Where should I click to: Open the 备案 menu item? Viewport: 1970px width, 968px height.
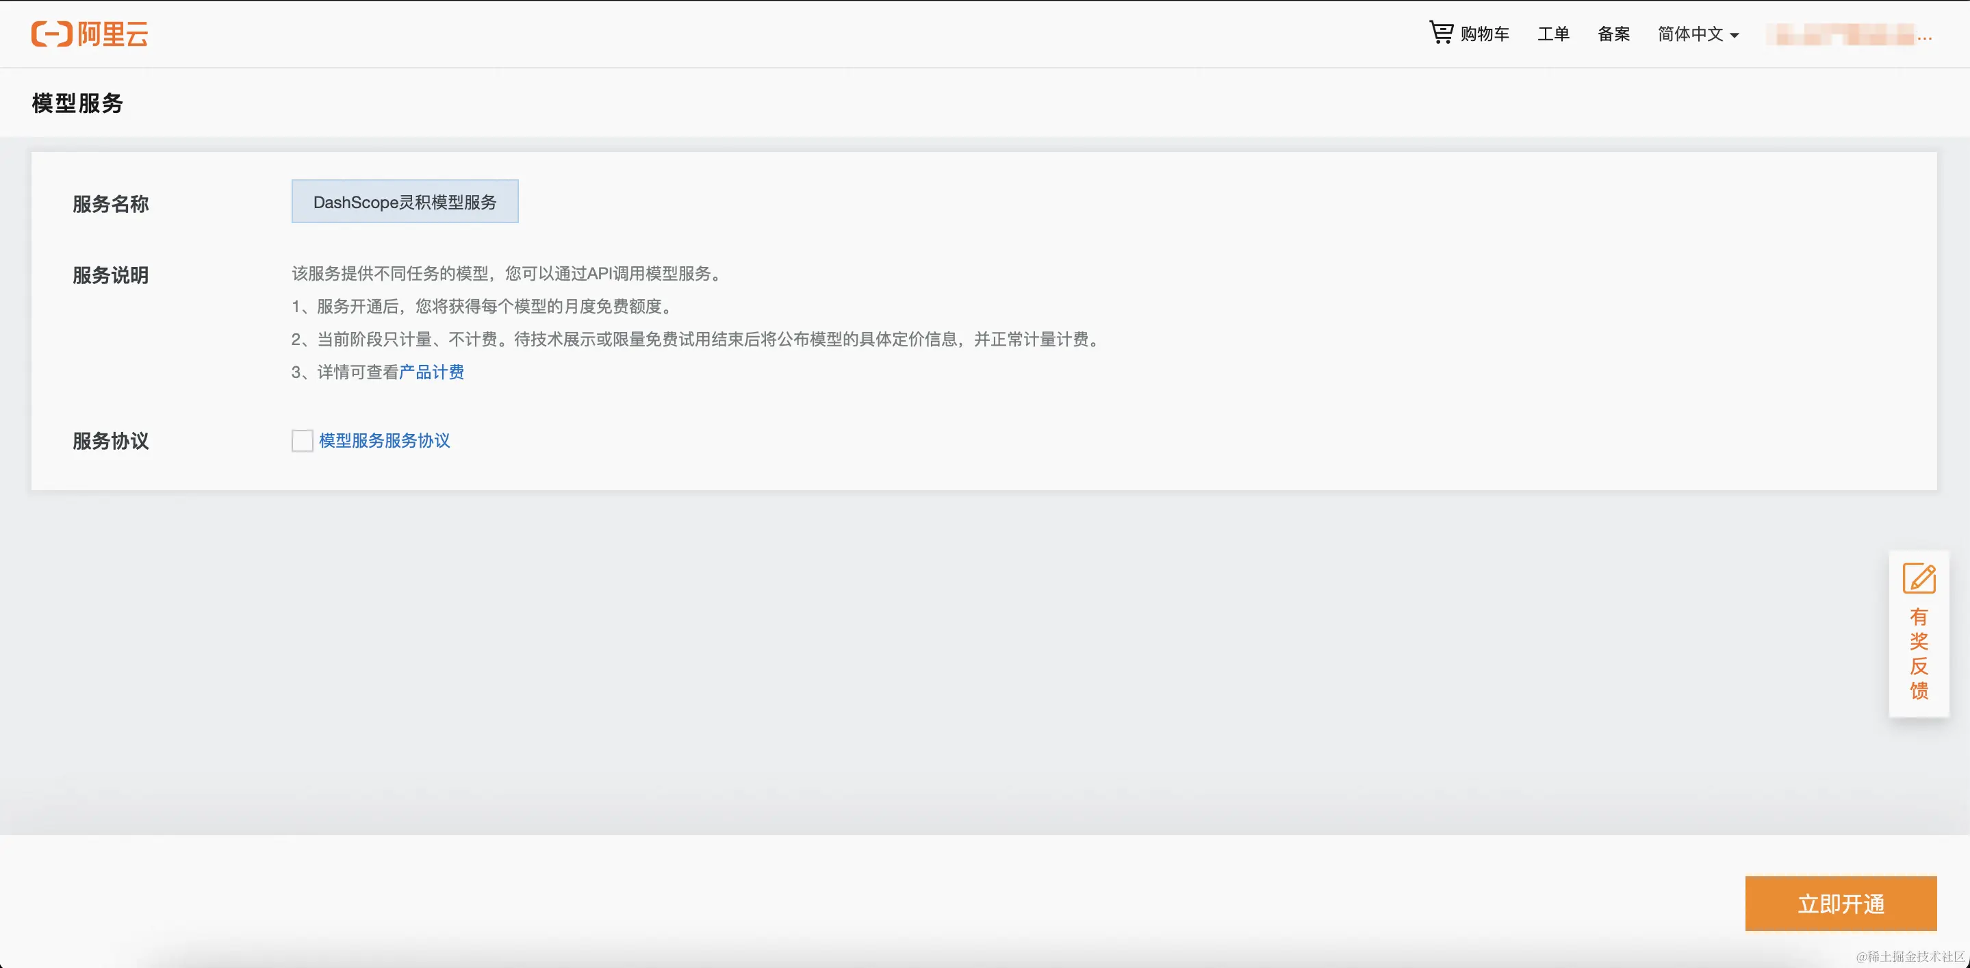(1613, 34)
